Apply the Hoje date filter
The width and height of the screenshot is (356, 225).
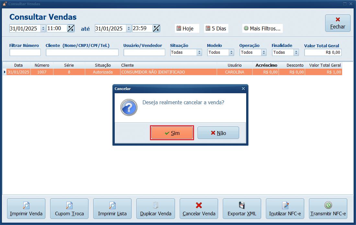[x=187, y=28]
